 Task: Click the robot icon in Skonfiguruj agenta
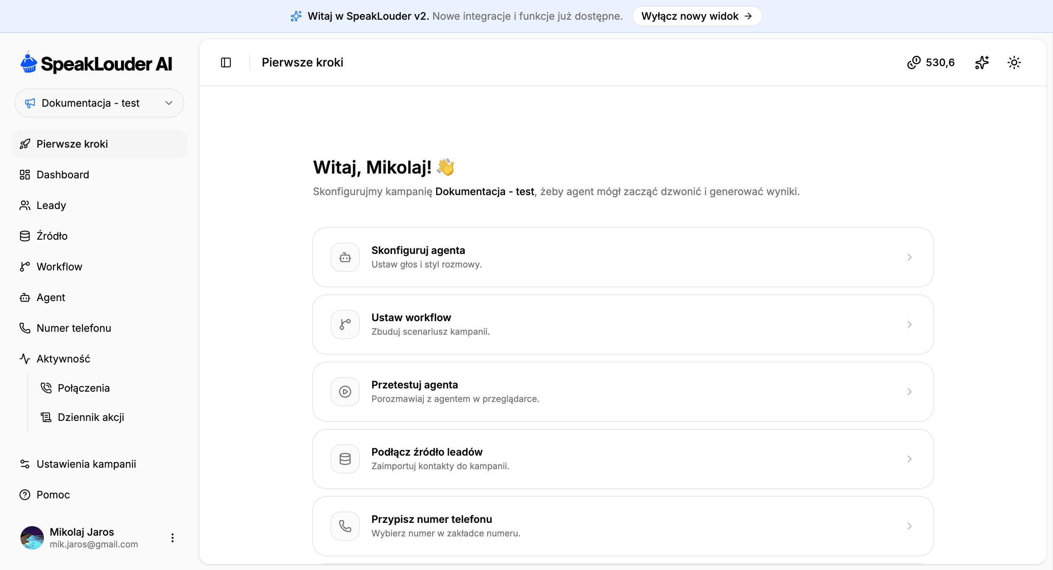coord(345,257)
